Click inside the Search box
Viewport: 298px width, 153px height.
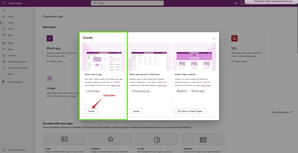pyautogui.click(x=127, y=3)
